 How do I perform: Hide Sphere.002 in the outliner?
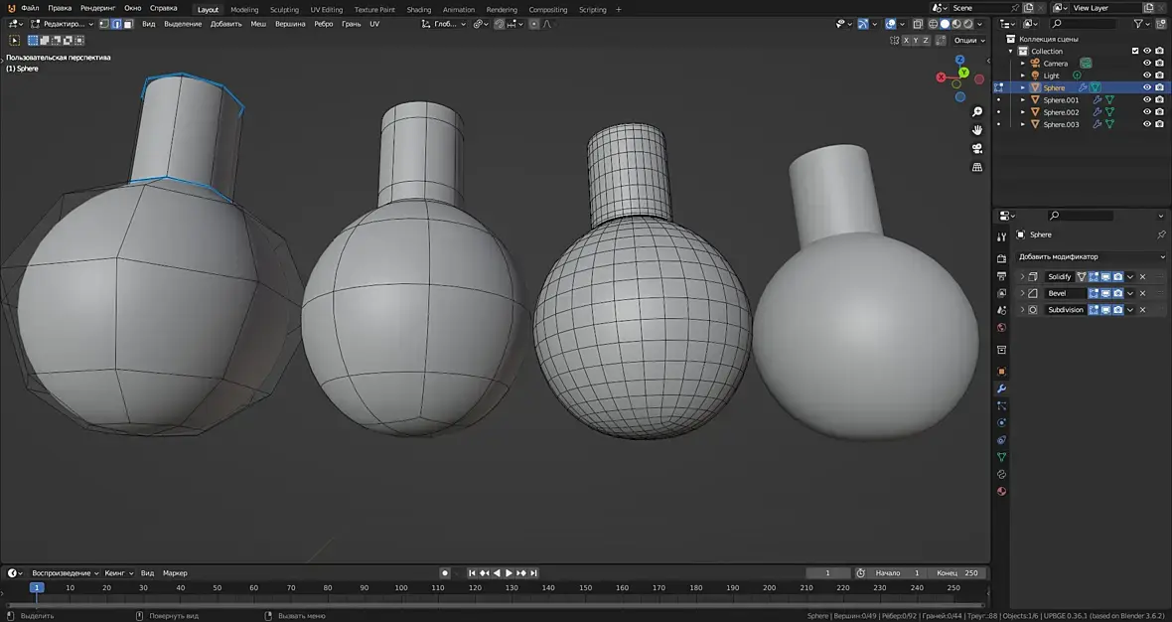pos(1146,112)
